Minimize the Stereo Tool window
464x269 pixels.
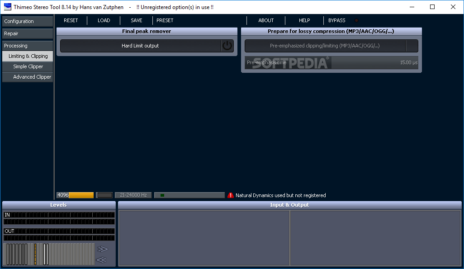click(412, 7)
